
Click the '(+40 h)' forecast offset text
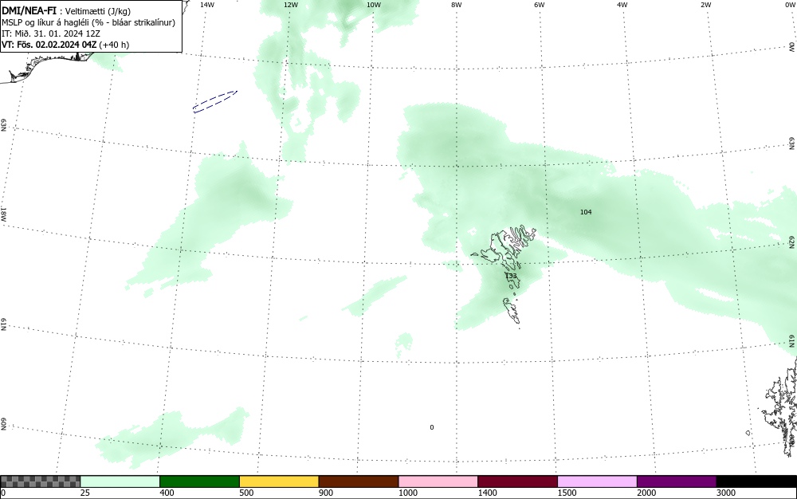[x=114, y=45]
